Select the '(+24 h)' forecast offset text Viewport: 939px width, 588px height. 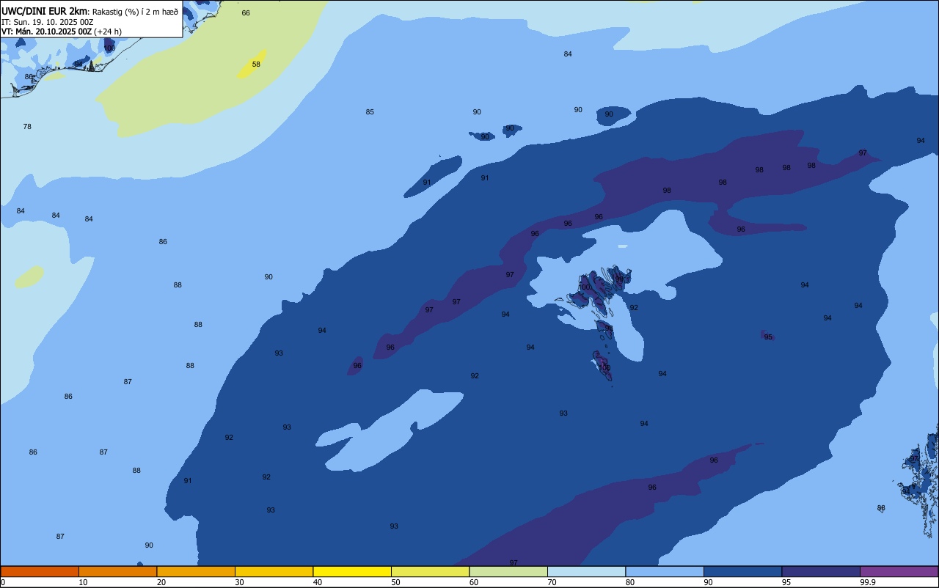coord(108,32)
